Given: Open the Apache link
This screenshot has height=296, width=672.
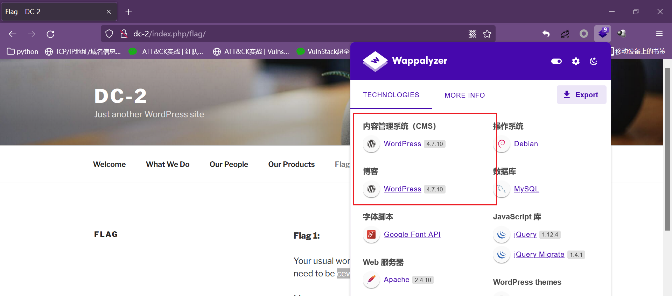Looking at the screenshot, I should click(397, 280).
